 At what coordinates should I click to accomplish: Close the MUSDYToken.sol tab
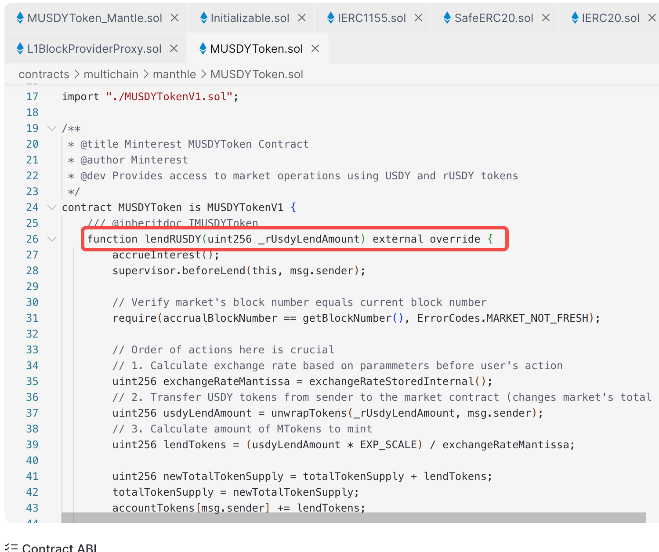tap(315, 48)
